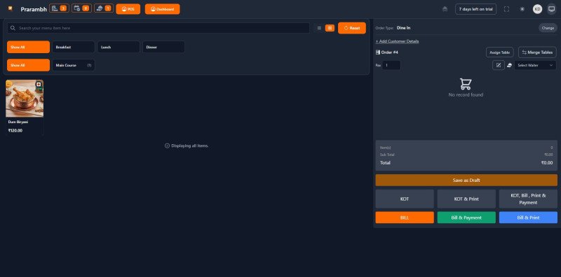The width and height of the screenshot is (561, 277).
Task: Switch to grid view layout
Action: (x=330, y=28)
